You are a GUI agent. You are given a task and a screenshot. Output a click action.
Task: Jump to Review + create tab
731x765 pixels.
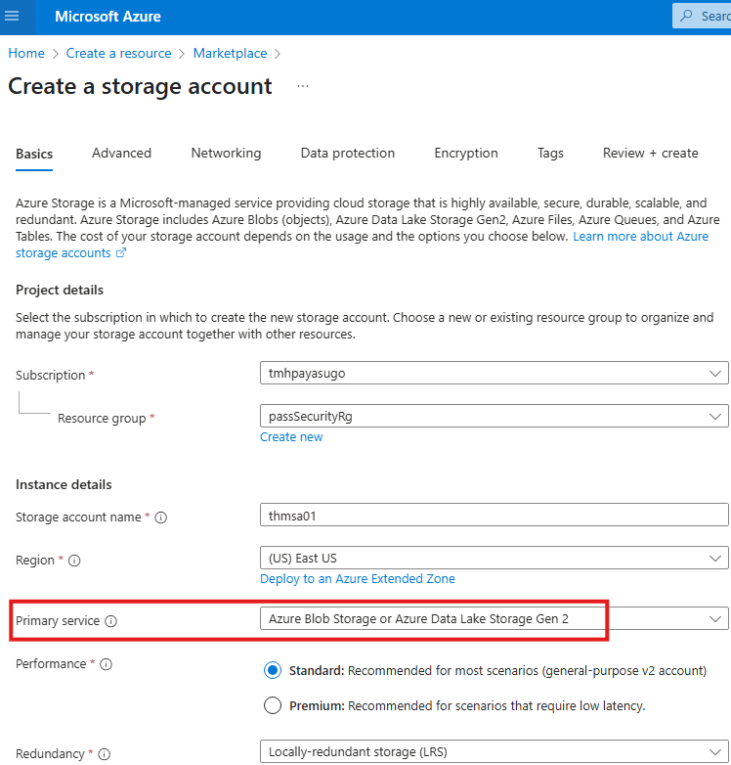click(x=651, y=154)
